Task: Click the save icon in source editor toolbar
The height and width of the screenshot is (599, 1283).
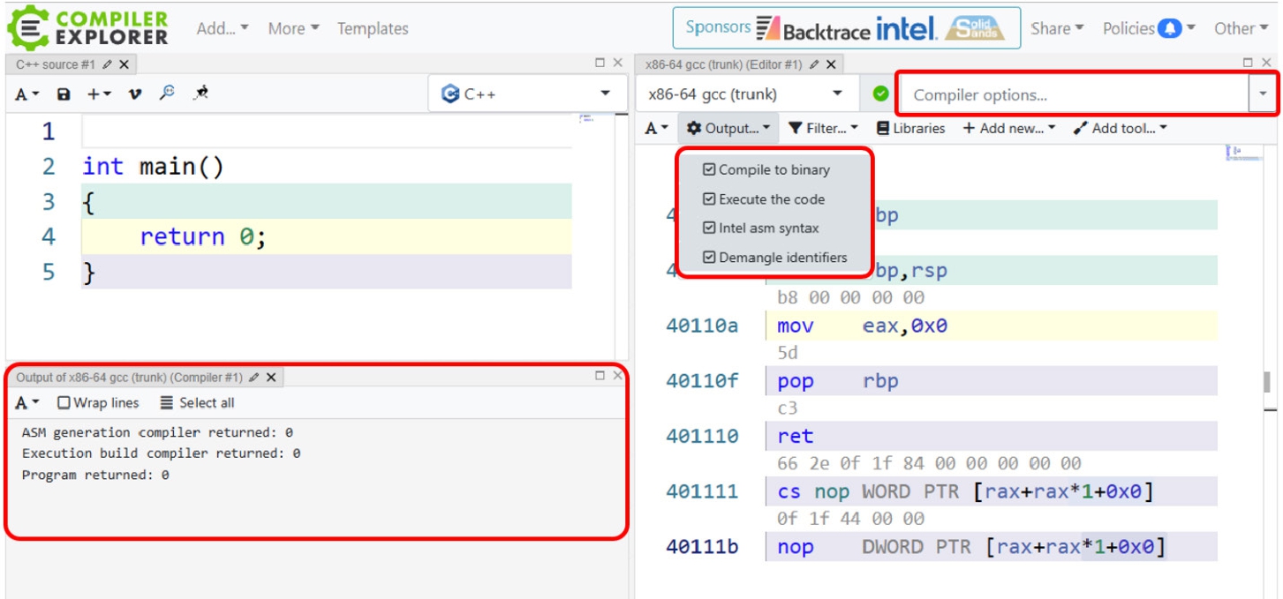Action: coord(64,94)
